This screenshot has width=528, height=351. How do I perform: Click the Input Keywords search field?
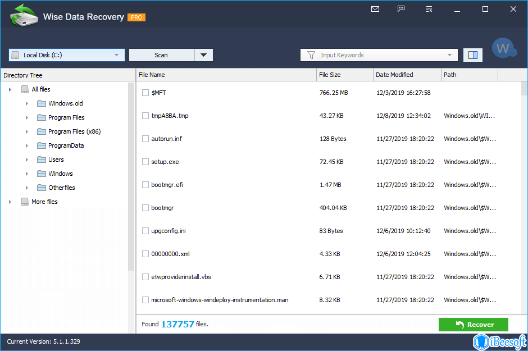coord(379,55)
